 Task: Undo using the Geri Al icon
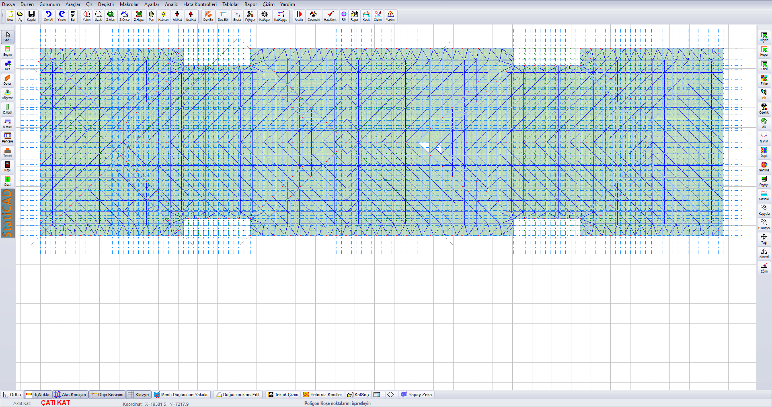point(48,16)
